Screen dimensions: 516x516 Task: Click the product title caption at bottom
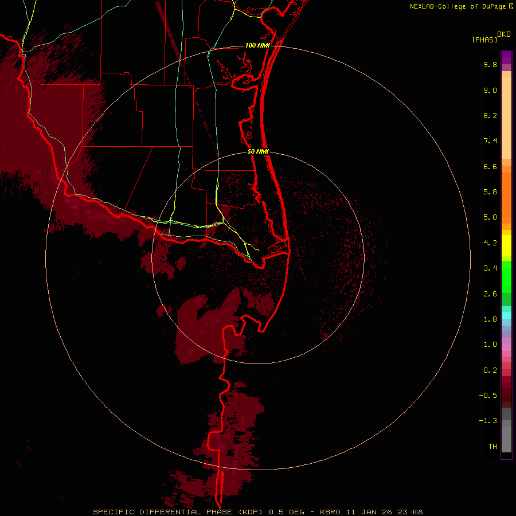(257, 512)
